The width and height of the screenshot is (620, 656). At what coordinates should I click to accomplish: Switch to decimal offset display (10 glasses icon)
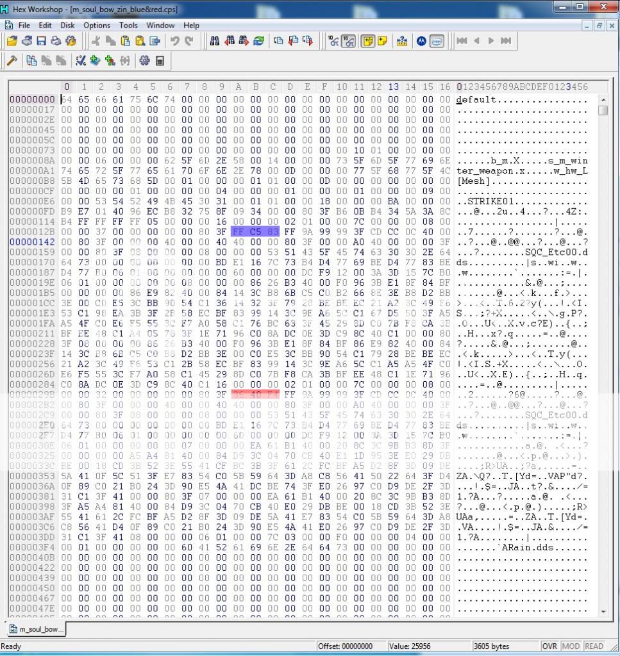[333, 41]
